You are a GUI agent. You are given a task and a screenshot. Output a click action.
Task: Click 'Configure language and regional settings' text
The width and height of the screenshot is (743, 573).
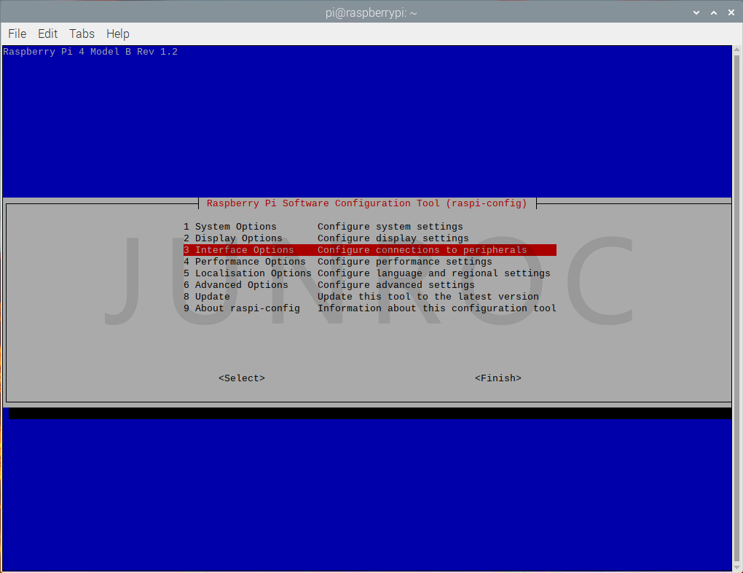433,273
